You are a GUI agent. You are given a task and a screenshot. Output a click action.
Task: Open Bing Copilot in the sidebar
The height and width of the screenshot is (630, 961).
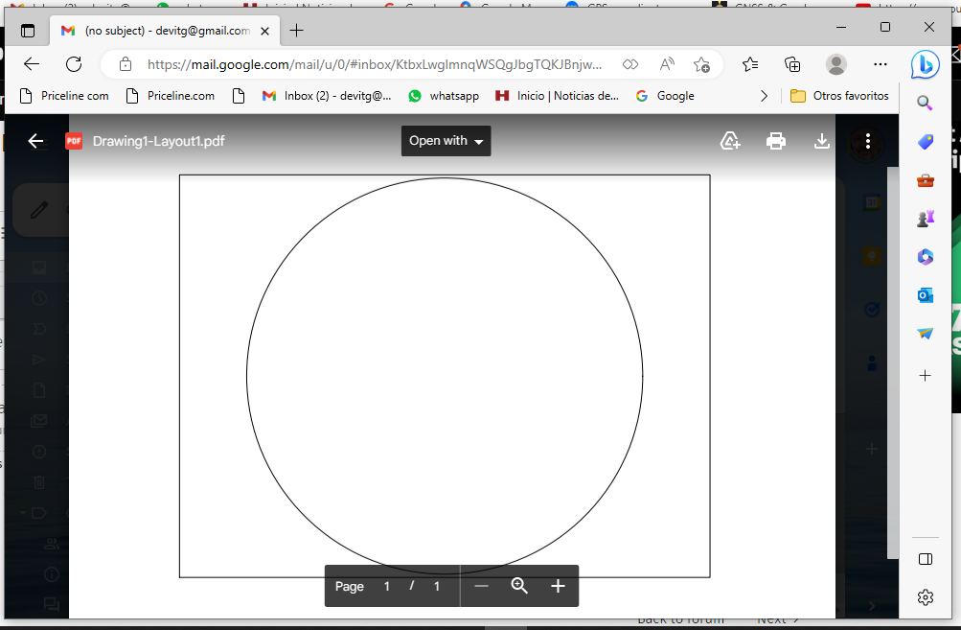[924, 63]
